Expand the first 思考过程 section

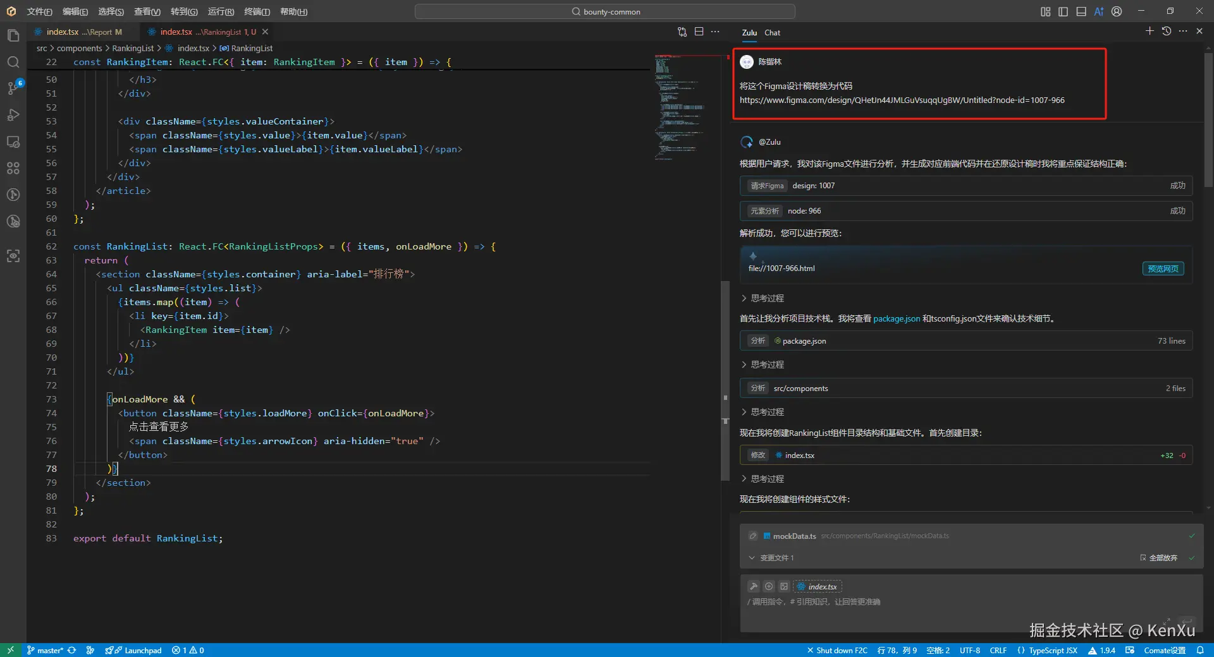[766, 298]
